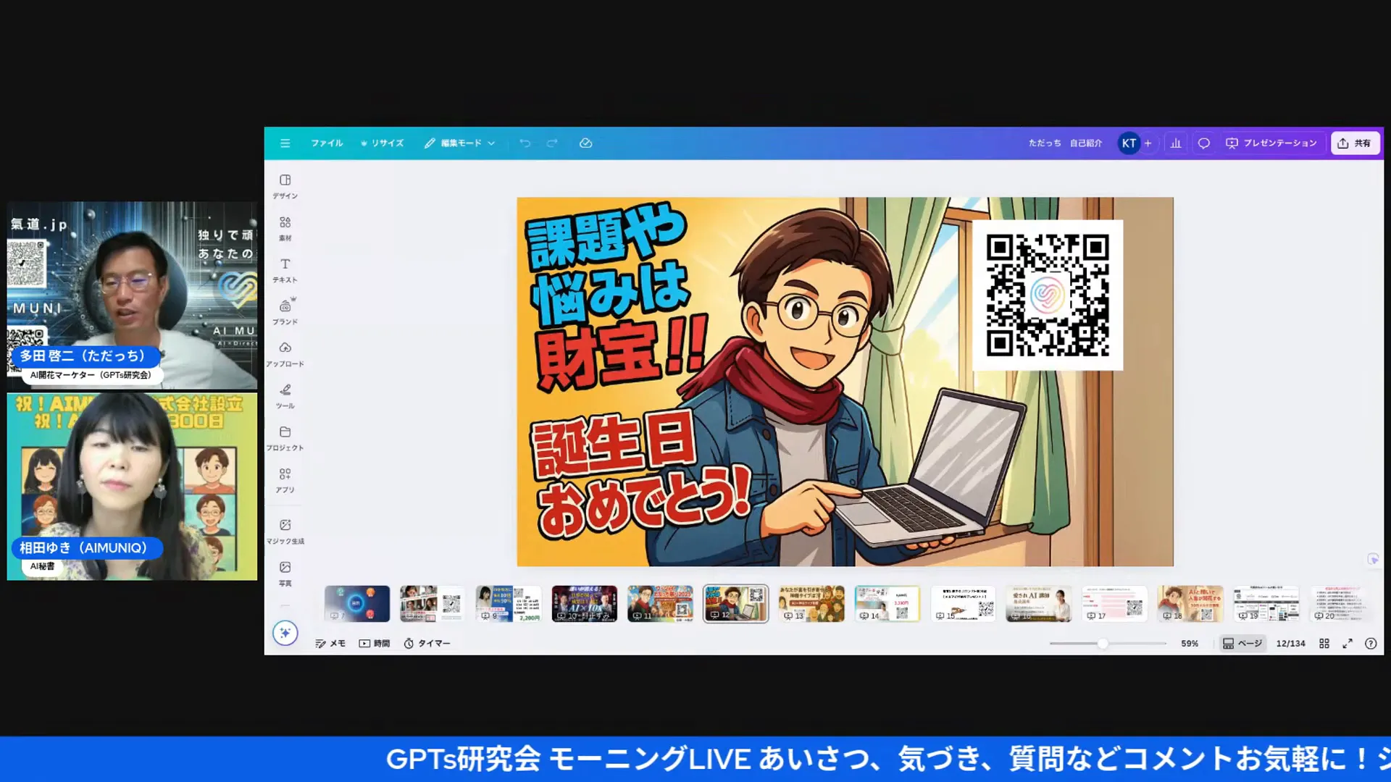Open the ブランド panel
This screenshot has width=1391, height=782.
[x=285, y=312]
